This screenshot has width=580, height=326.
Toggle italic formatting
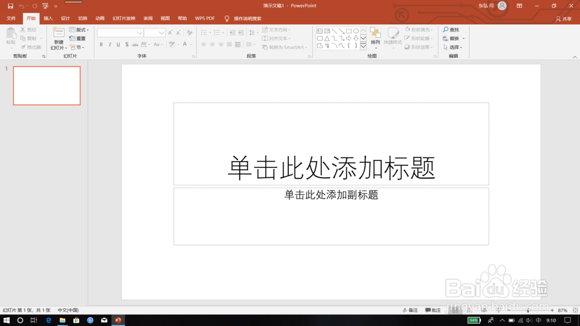110,45
